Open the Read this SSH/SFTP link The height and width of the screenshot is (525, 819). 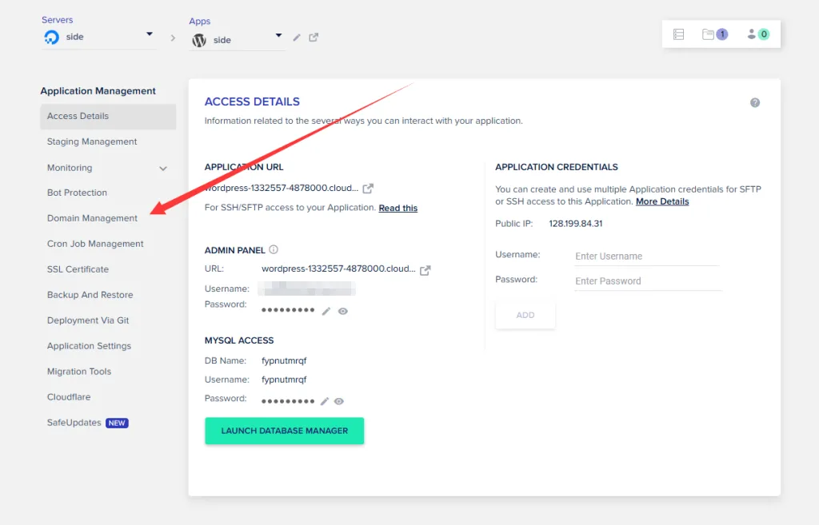398,209
